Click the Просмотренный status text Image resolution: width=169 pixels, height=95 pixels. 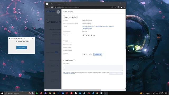pyautogui.click(x=87, y=20)
